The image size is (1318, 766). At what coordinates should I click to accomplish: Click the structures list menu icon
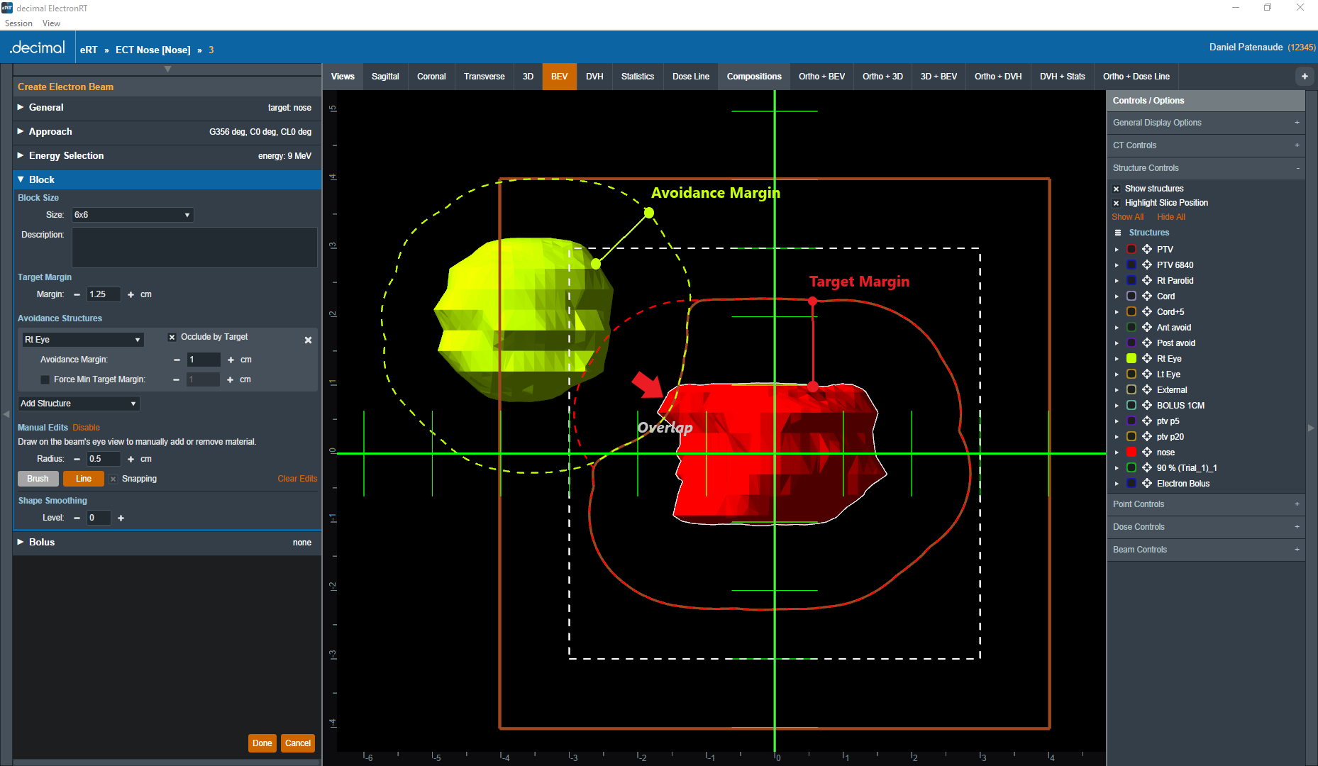pos(1118,233)
